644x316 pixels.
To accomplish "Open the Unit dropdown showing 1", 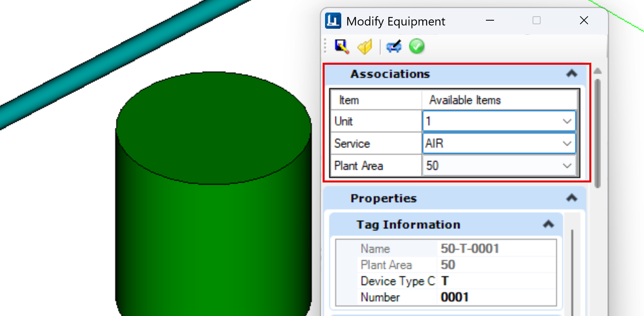I will tap(499, 121).
